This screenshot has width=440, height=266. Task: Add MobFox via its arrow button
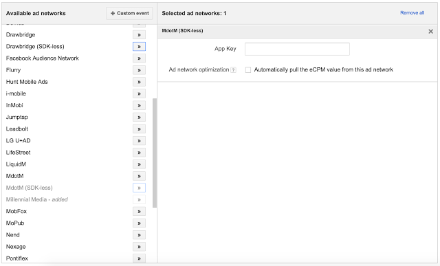click(x=139, y=212)
